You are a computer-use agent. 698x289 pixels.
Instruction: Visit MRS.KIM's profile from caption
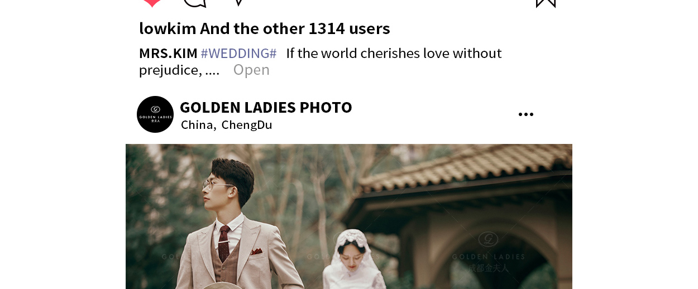click(168, 54)
